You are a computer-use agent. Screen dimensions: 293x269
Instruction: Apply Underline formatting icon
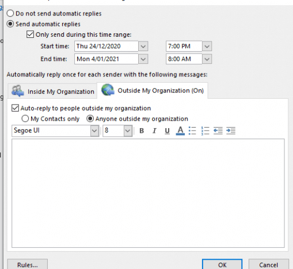(x=167, y=130)
